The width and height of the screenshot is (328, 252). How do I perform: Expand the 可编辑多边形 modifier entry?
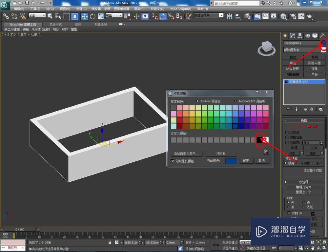(286, 81)
